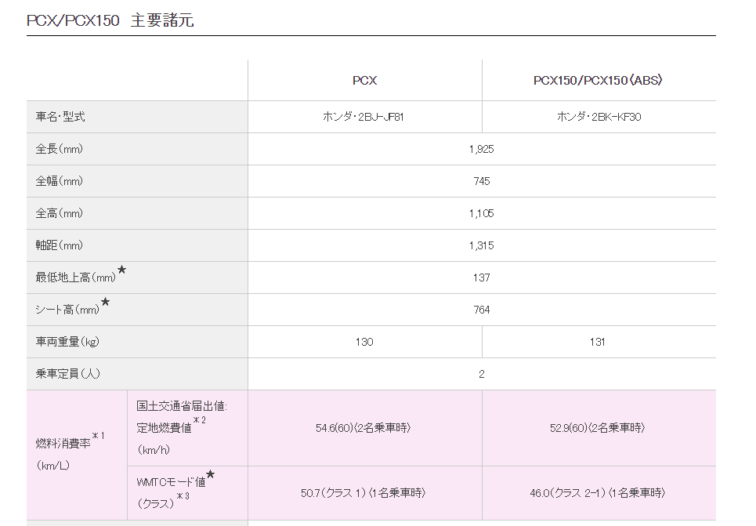Screen dimensions: 756x526
Task: Click footnote marker ※2 beside 定地燃費値
Action: click(200, 420)
